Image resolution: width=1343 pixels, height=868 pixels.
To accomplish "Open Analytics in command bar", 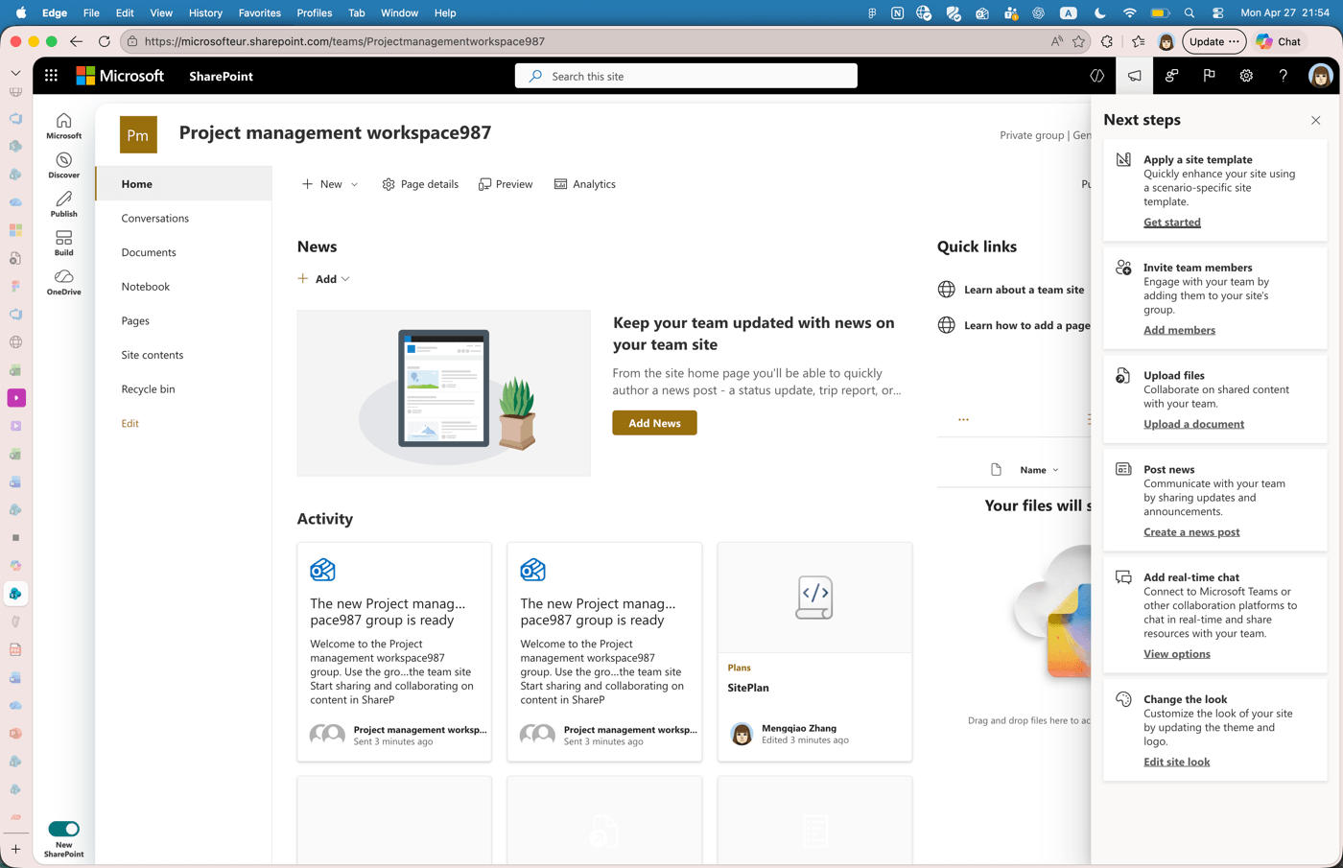I will 585,184.
